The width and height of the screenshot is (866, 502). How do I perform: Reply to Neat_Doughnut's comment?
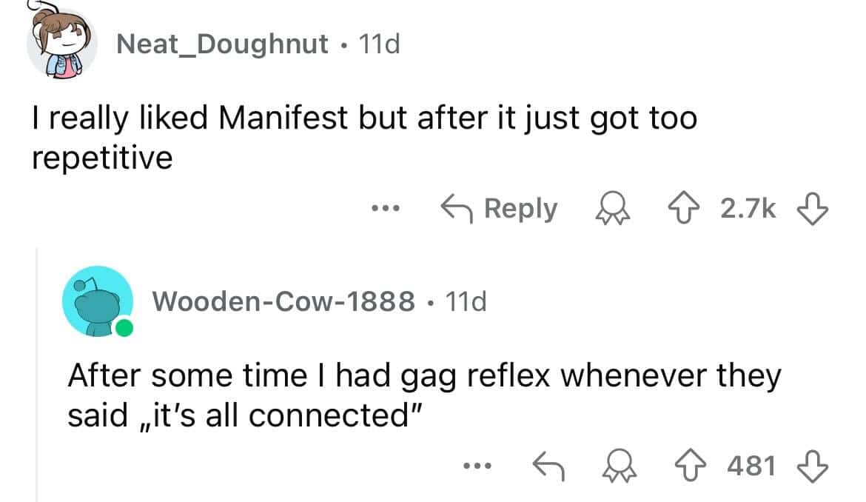coord(498,210)
